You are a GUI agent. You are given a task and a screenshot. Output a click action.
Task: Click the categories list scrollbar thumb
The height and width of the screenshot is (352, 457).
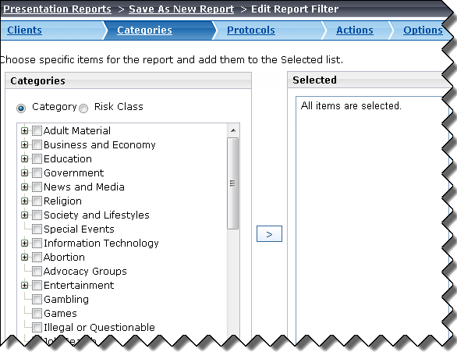click(x=233, y=183)
